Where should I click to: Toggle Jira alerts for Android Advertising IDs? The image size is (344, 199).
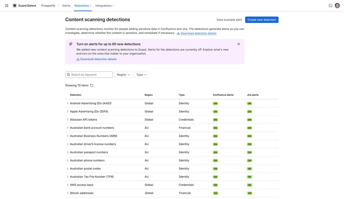(249, 104)
